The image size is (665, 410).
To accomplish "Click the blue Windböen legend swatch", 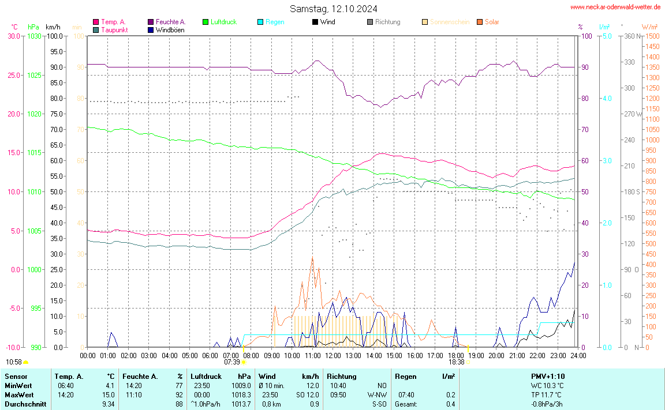I will click(x=151, y=30).
